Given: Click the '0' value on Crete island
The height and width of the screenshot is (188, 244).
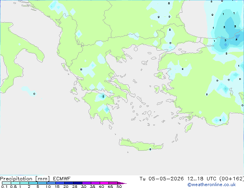Looking at the screenshot, I should 150,149.
